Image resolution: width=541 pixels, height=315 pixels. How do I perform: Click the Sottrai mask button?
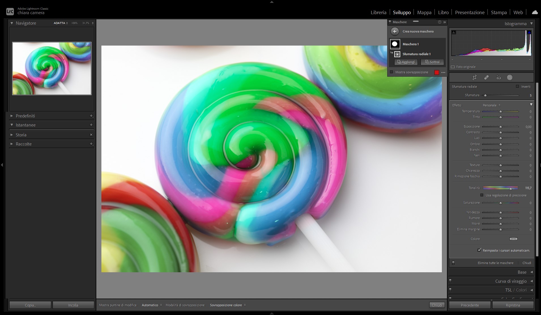(x=432, y=62)
